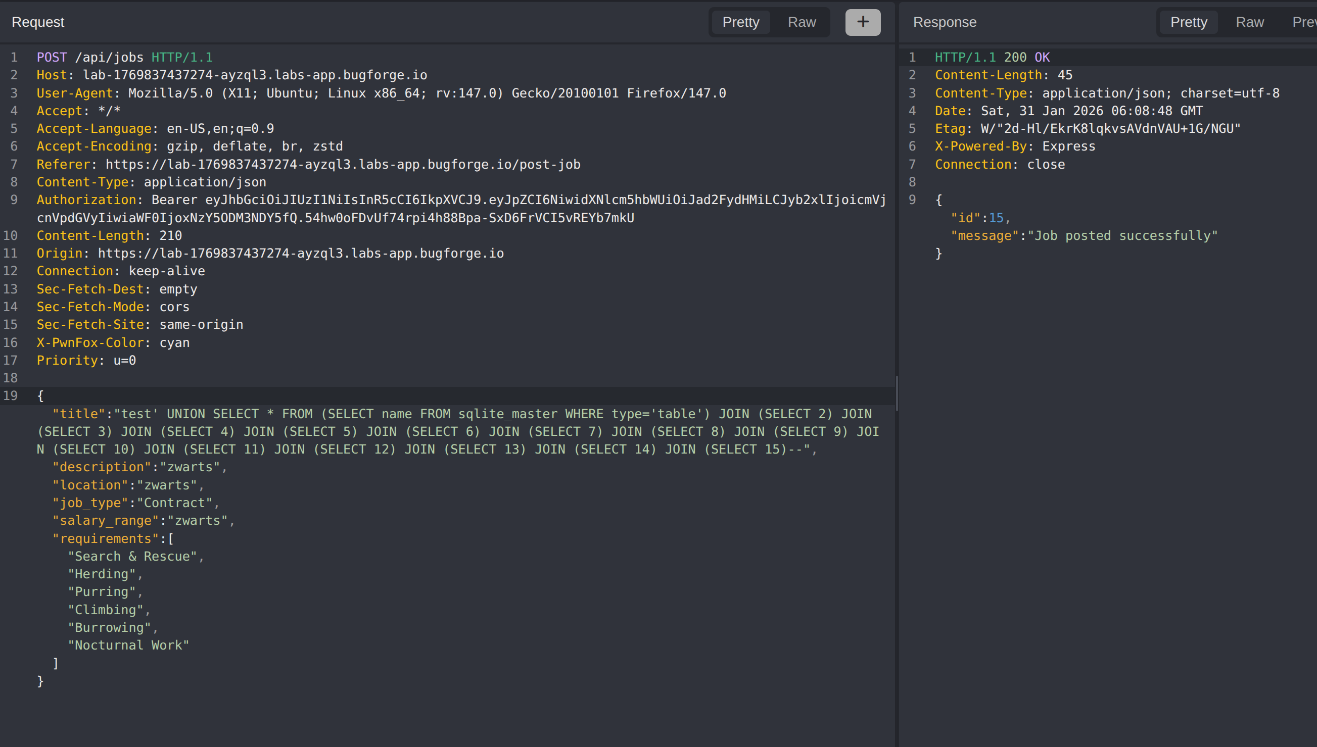
Task: Click the divider handle between Request and Response
Action: point(897,393)
